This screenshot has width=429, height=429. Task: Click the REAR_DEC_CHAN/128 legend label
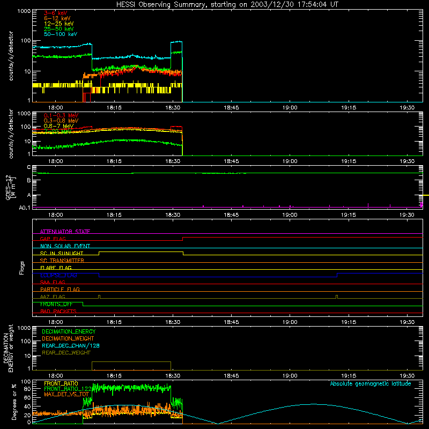tap(71, 345)
